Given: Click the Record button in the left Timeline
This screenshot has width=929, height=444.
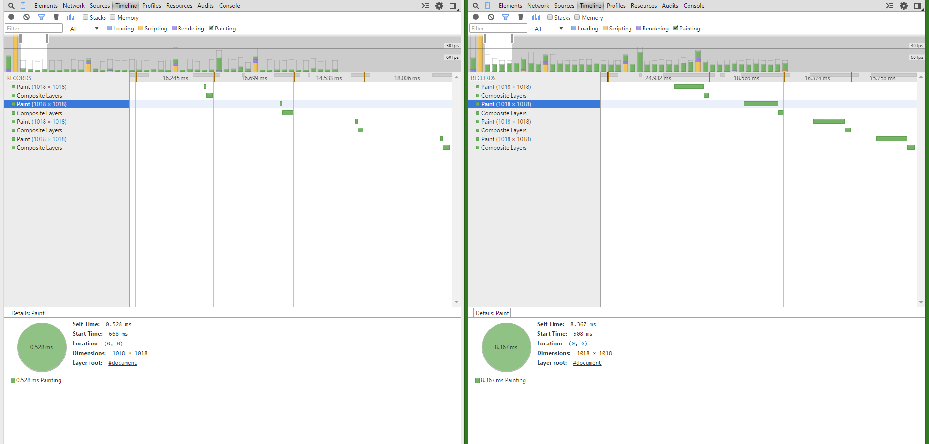Looking at the screenshot, I should click(11, 17).
